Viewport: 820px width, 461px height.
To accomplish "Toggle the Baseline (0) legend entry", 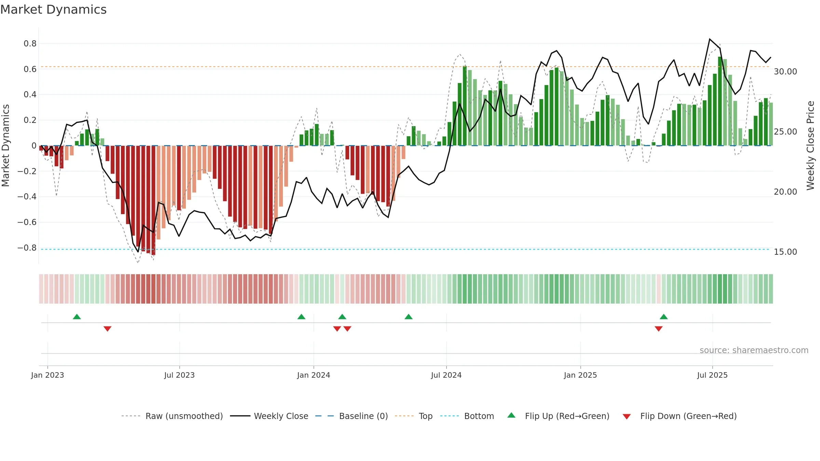I will [351, 416].
